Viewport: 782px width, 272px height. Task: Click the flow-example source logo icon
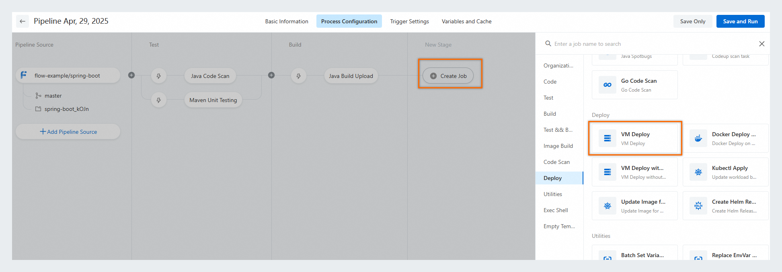pyautogui.click(x=24, y=75)
